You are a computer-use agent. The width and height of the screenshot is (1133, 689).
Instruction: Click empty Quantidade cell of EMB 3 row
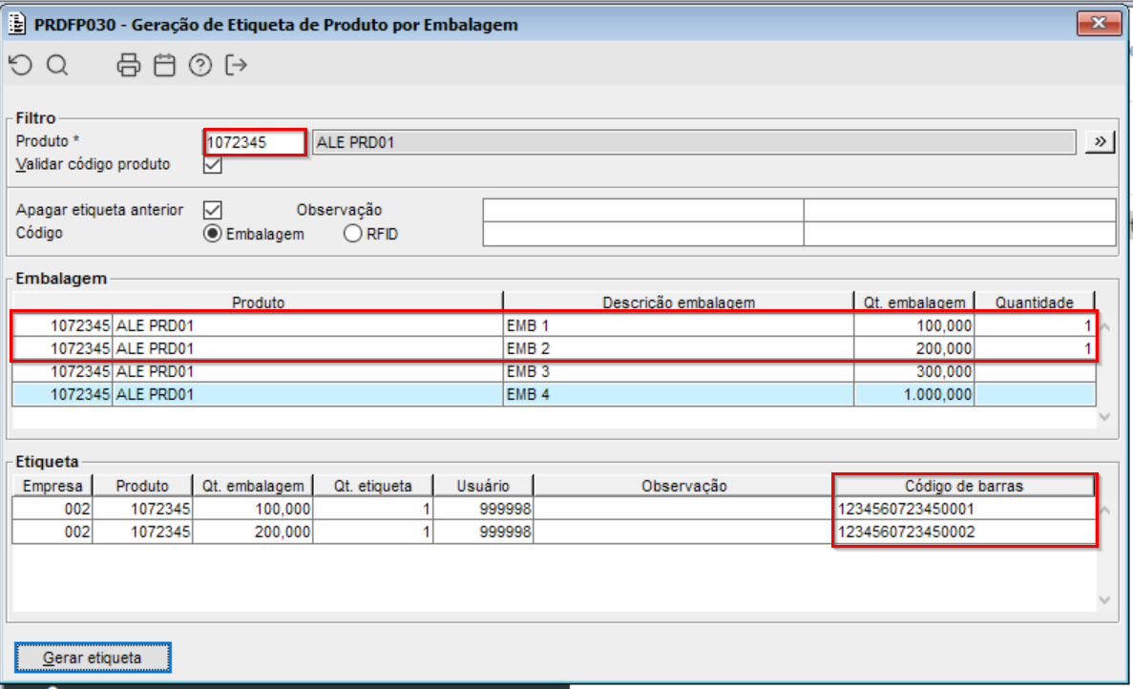click(1034, 372)
